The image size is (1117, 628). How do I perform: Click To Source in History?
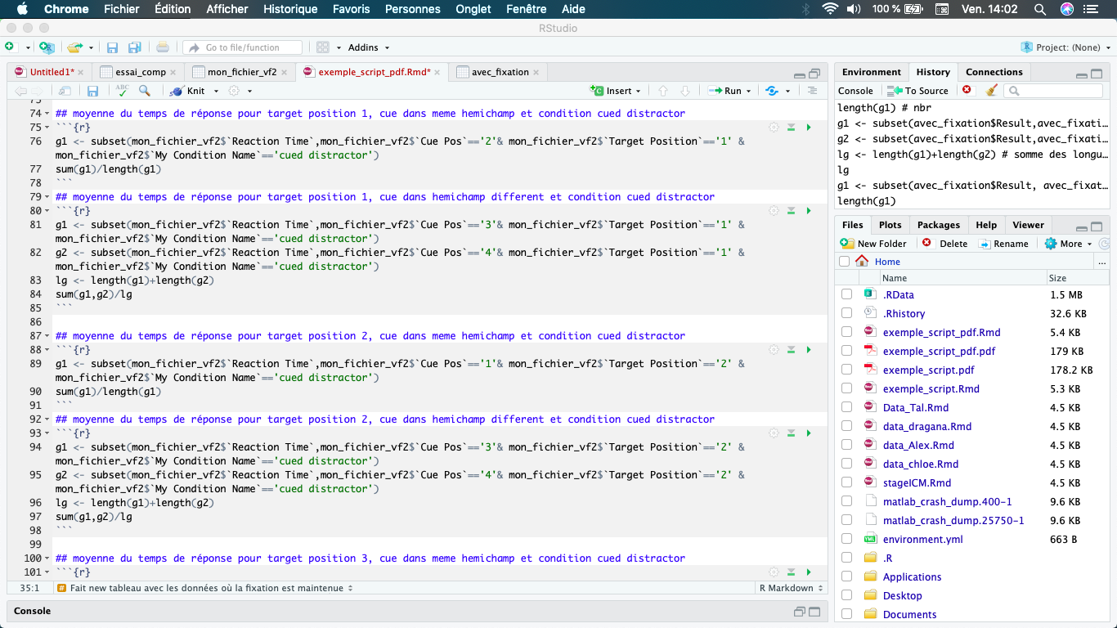tap(918, 91)
